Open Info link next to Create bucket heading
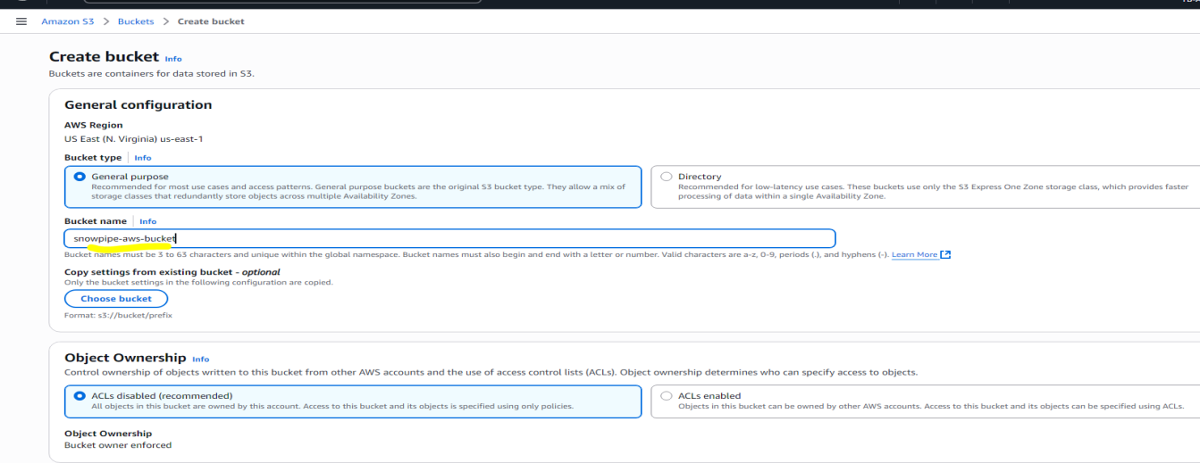 coord(173,60)
